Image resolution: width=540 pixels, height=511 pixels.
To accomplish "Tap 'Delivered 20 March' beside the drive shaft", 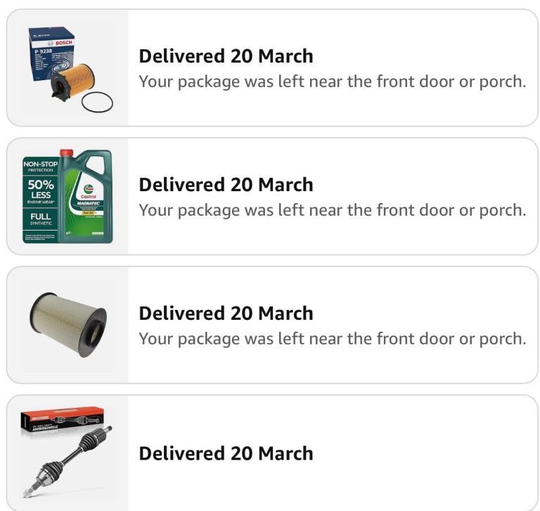I will click(x=226, y=453).
